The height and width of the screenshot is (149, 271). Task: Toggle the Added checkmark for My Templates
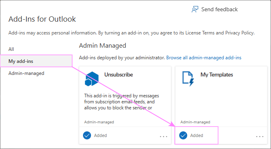[183, 135]
